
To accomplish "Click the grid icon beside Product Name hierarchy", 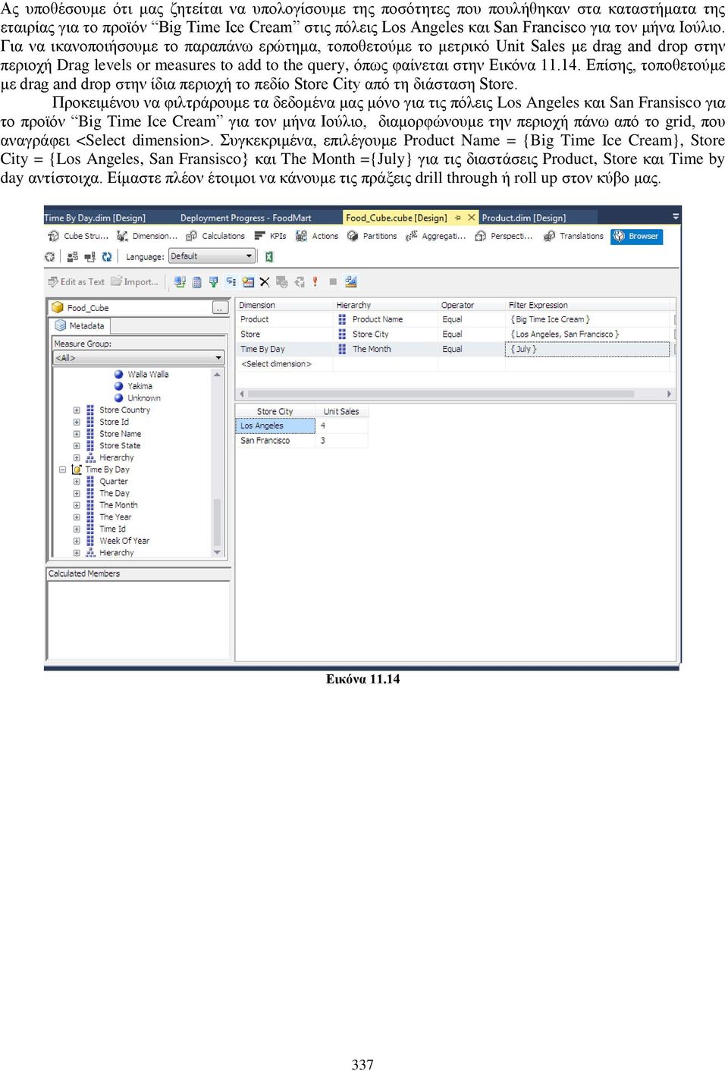I will coord(343,319).
